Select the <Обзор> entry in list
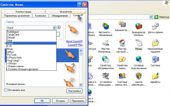Screen dimensions: 170x106 point(31,63)
